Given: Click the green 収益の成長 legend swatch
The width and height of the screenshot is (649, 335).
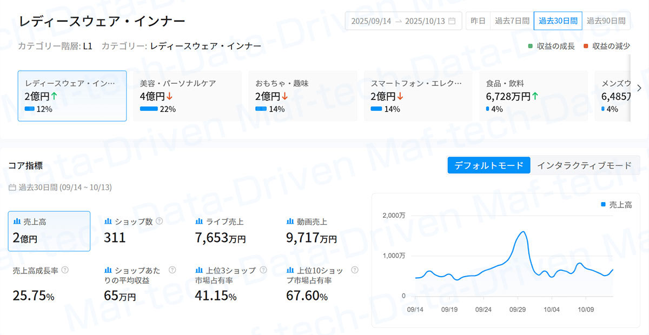Looking at the screenshot, I should point(531,46).
